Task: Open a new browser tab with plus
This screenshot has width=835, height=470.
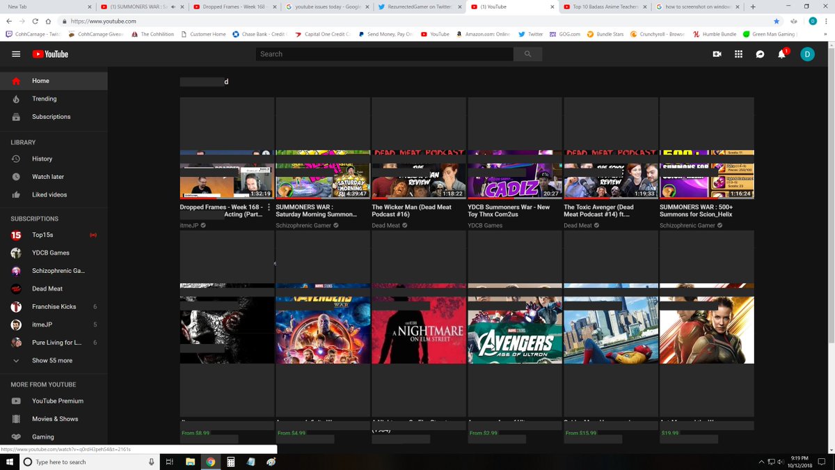Action: [753, 6]
